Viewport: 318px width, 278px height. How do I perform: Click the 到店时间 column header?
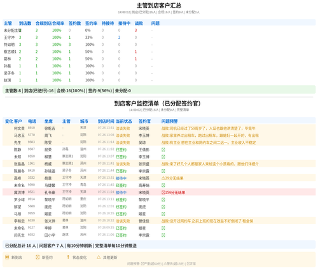(x=106, y=122)
